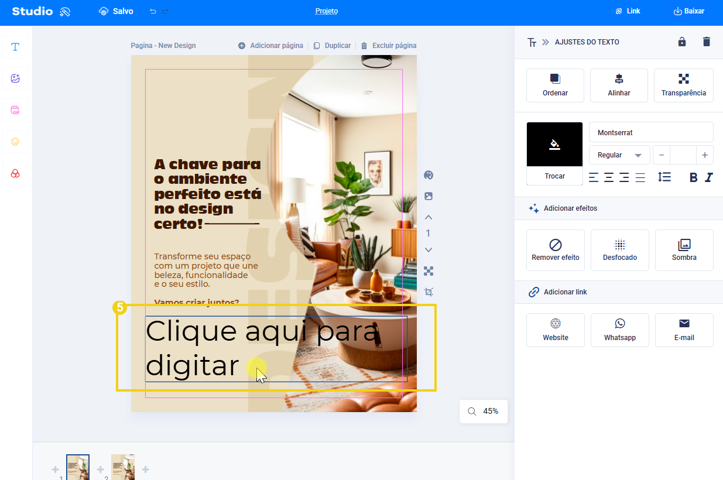This screenshot has height=480, width=723.
Task: Toggle bold formatting
Action: 694,177
